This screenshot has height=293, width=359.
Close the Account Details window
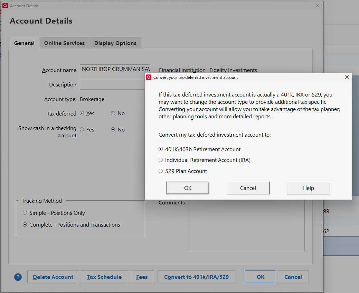pyautogui.click(x=317, y=6)
